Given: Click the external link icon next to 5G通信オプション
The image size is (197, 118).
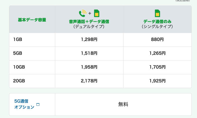Looking at the screenshot, I should click(x=38, y=104).
